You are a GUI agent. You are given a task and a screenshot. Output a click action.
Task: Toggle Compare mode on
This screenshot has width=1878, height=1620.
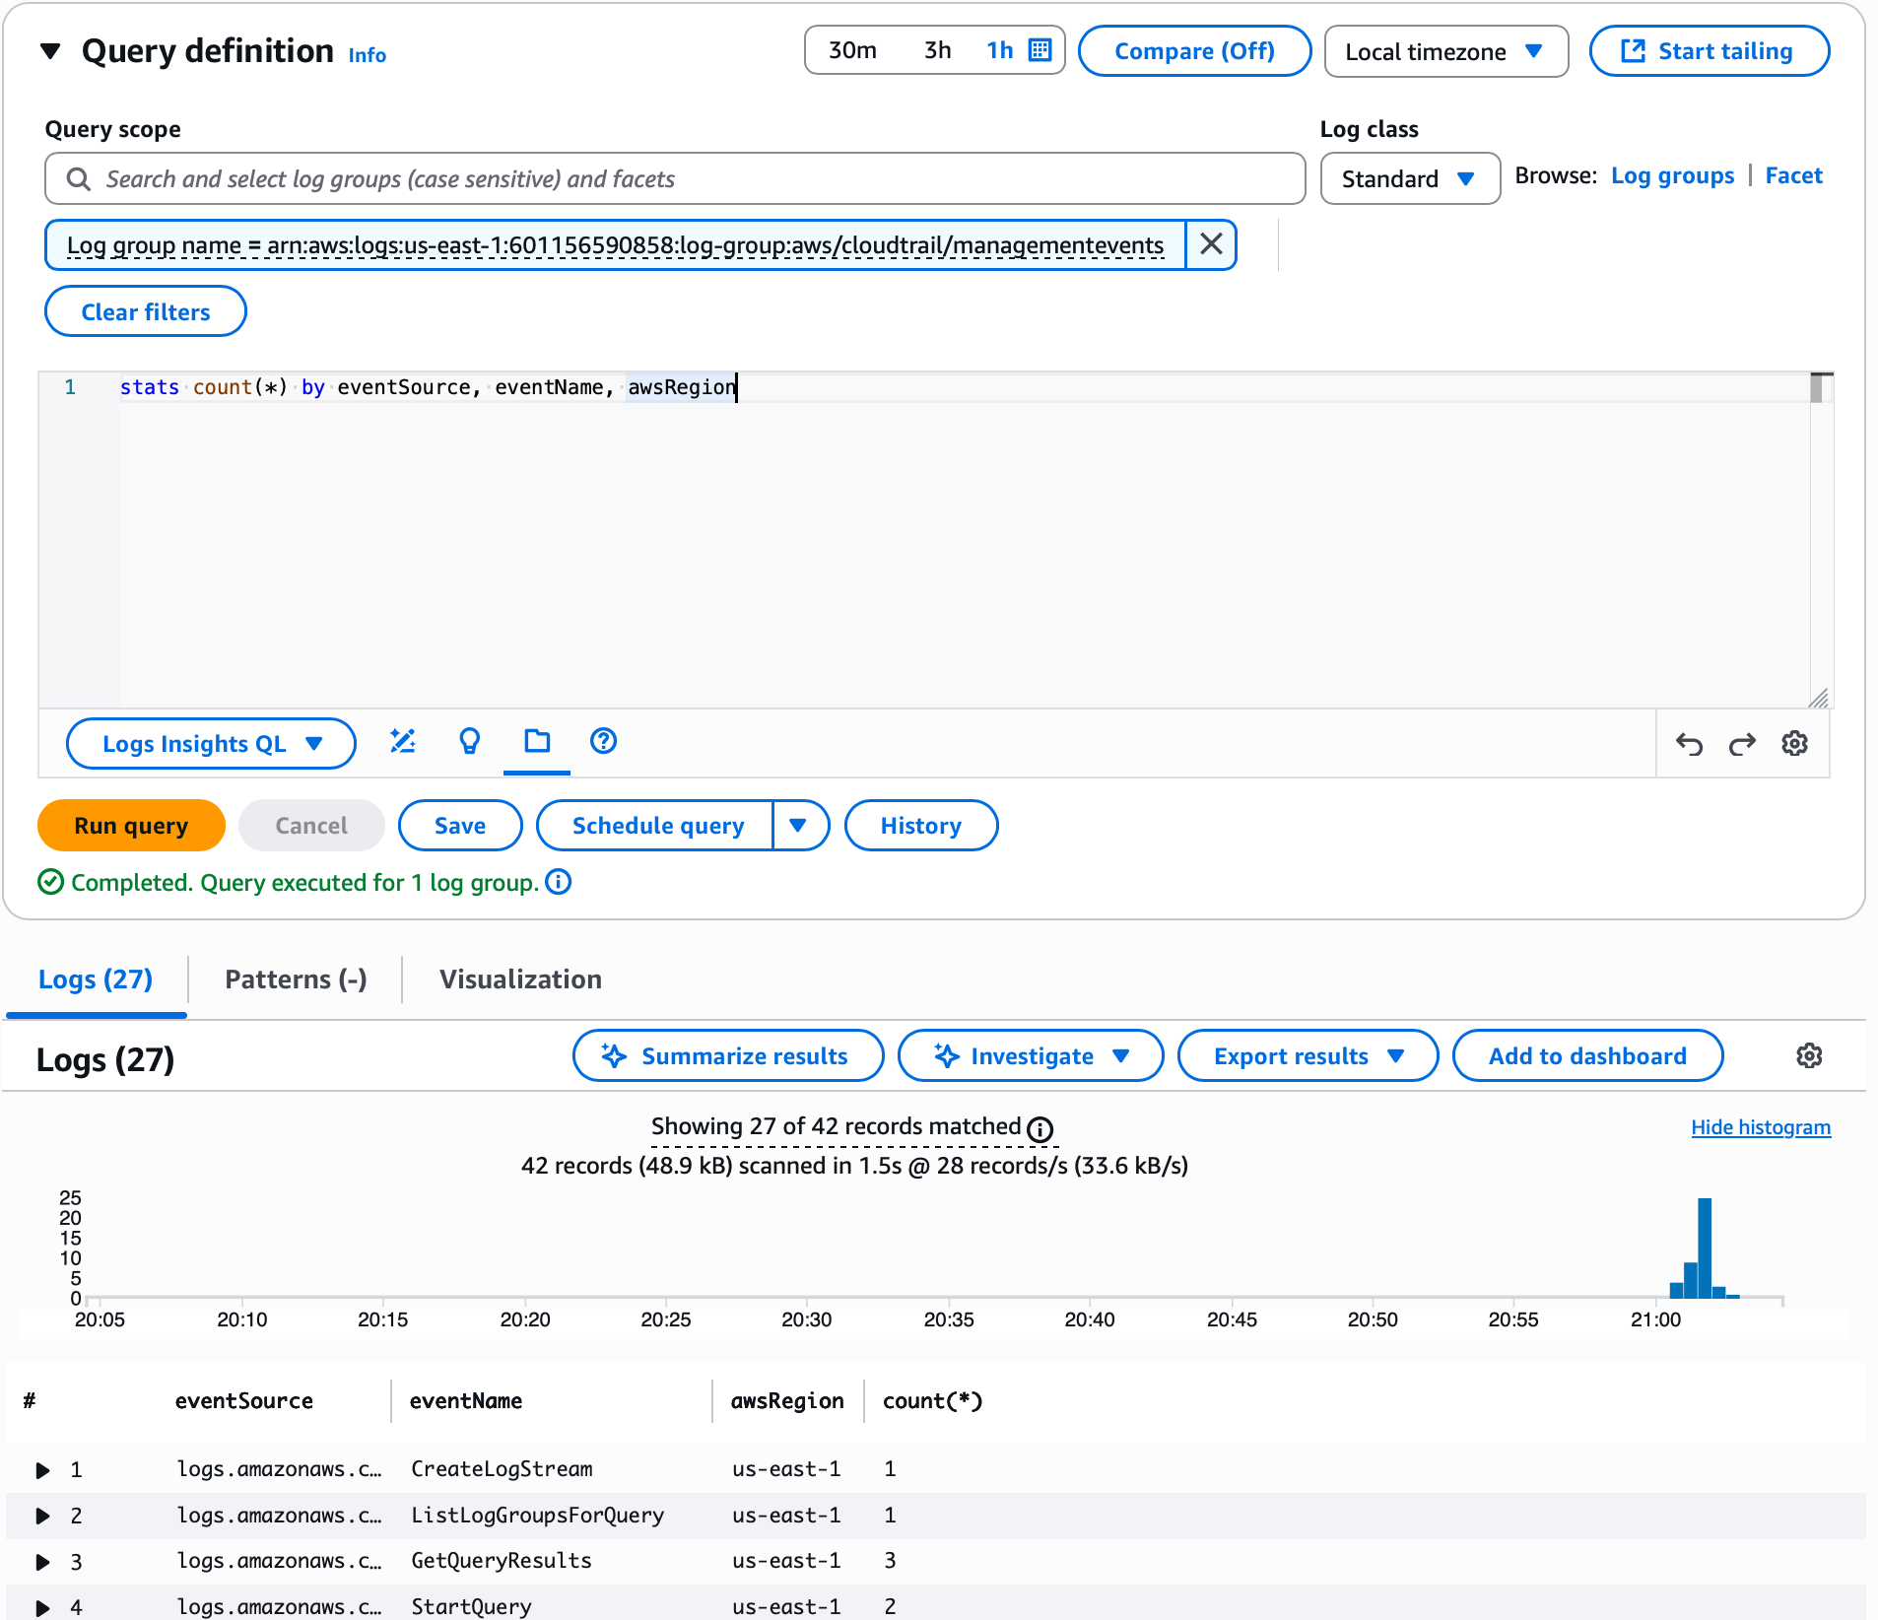1194,51
